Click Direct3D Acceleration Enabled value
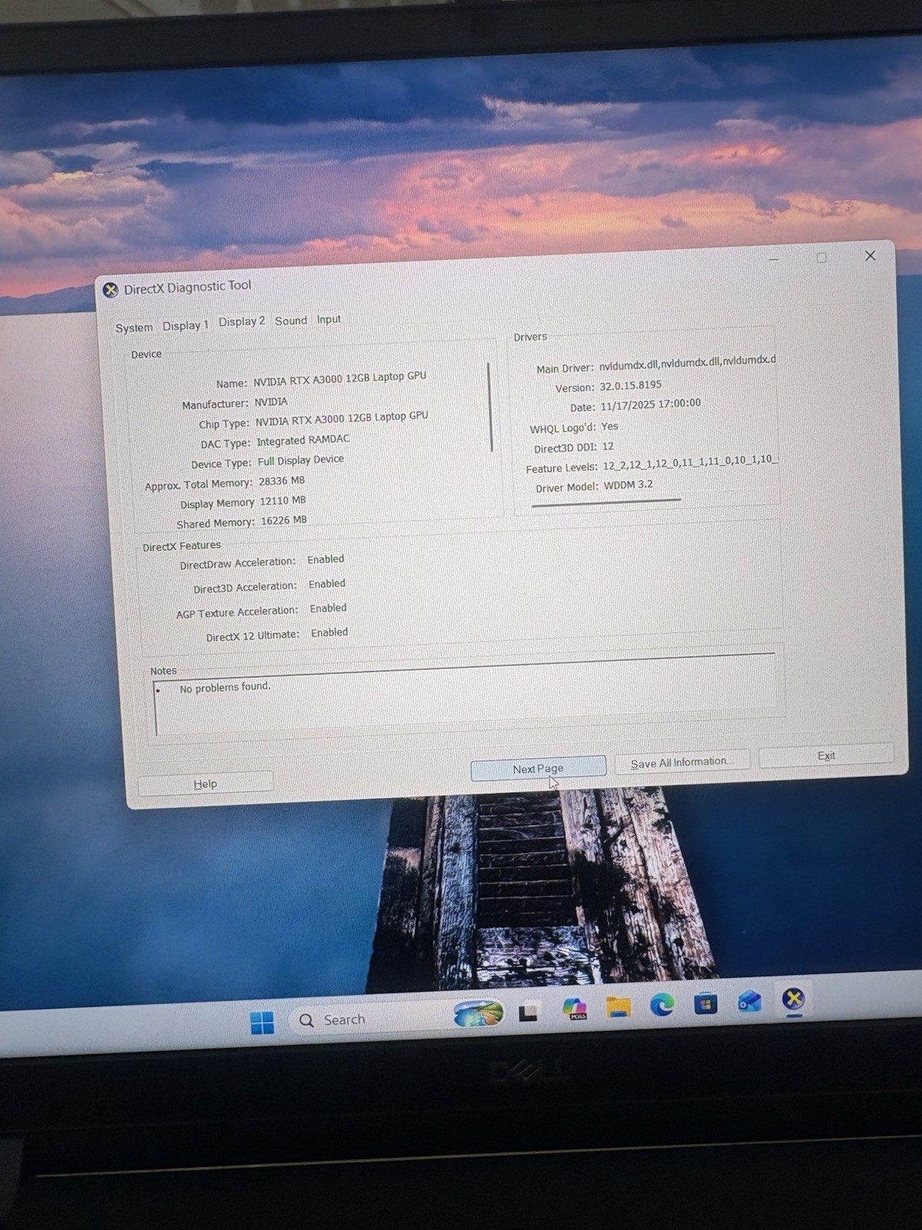922x1230 pixels. 327,584
